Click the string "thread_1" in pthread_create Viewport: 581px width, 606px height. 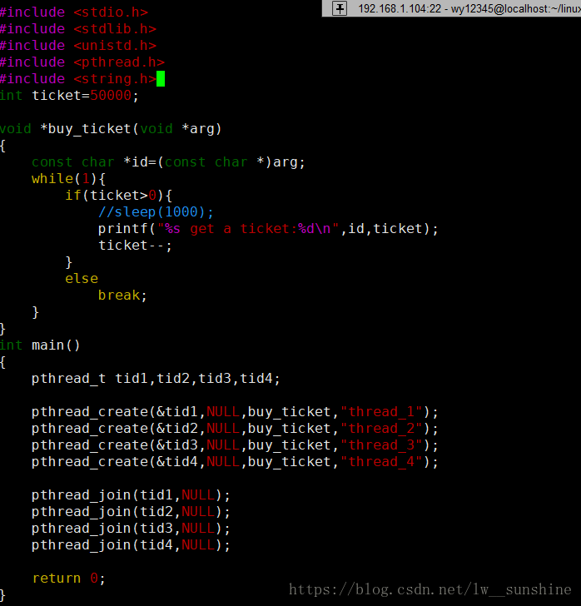tap(381, 411)
